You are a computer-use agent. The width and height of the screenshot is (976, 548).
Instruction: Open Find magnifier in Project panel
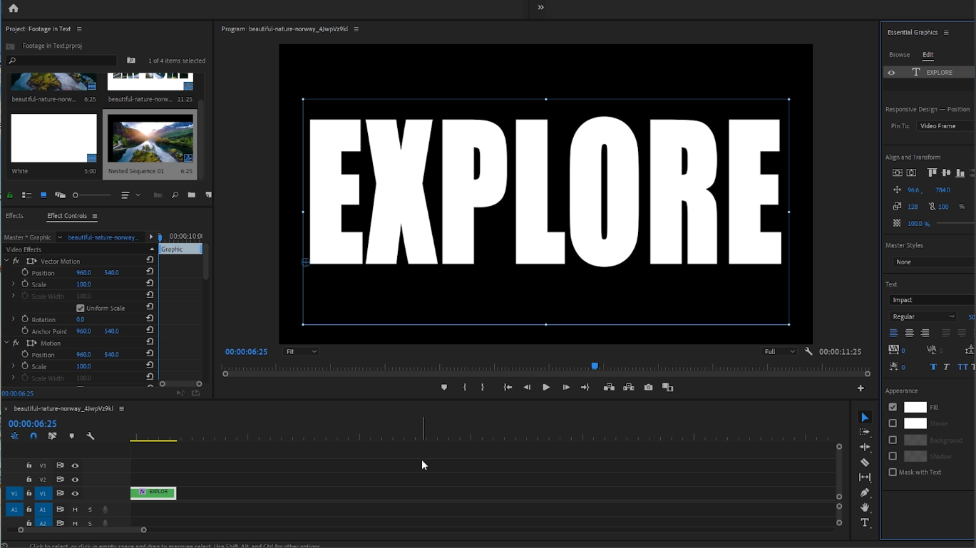(175, 195)
